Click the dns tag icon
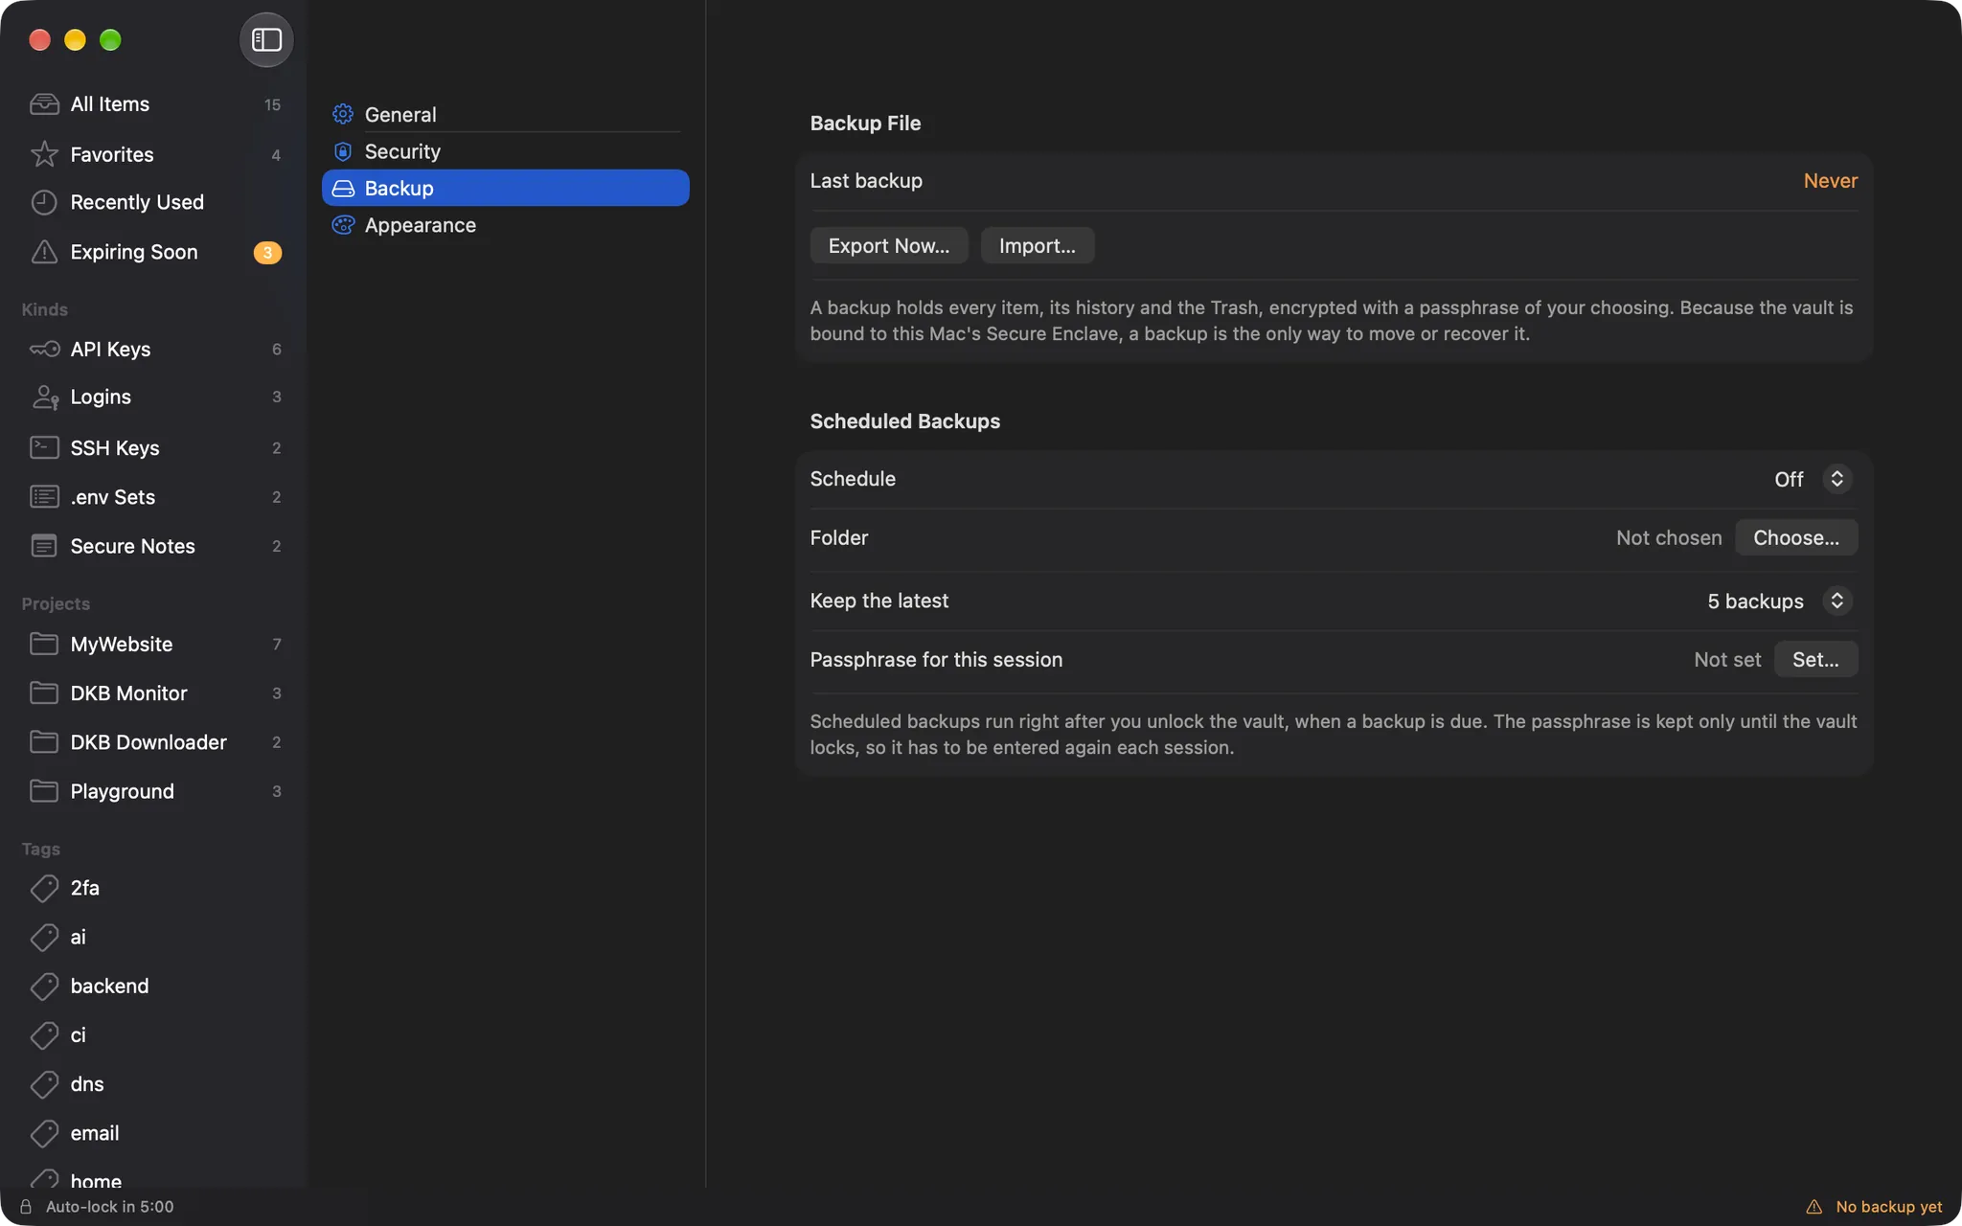The image size is (1962, 1226). pyautogui.click(x=44, y=1084)
